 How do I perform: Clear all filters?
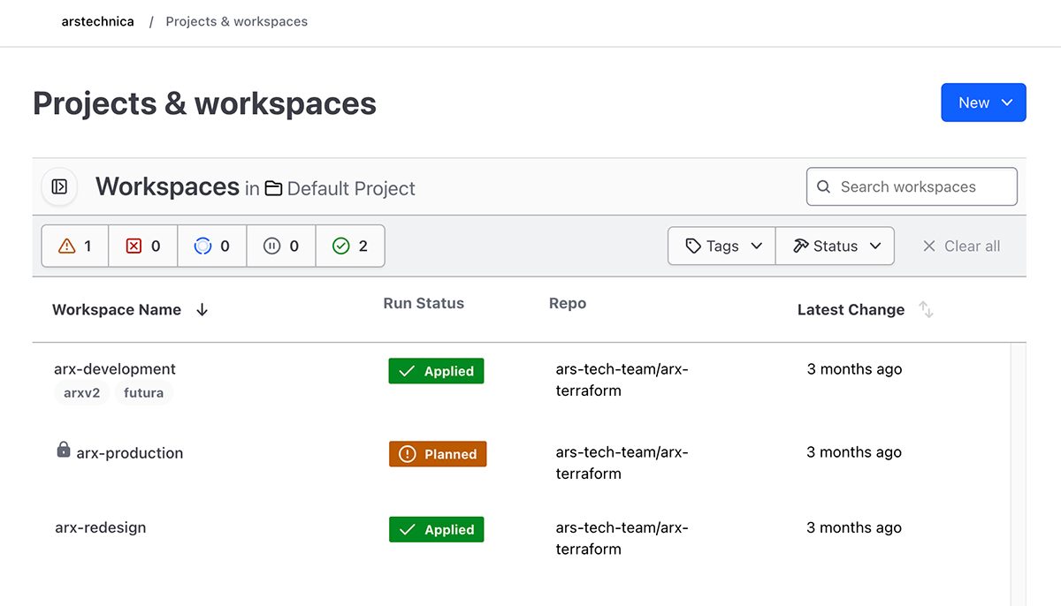pos(961,246)
